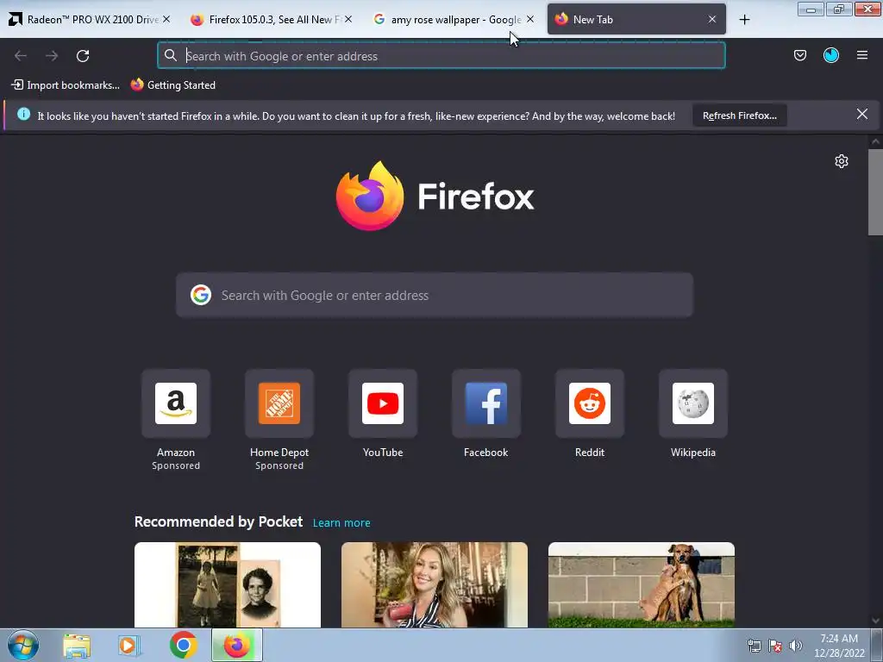Focus the center Google search box
This screenshot has height=662, width=883.
pyautogui.click(x=435, y=295)
